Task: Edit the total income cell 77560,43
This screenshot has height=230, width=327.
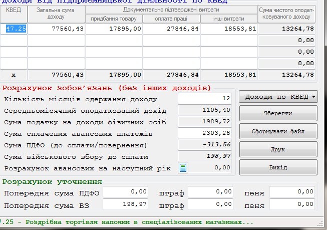Action: [x=56, y=29]
